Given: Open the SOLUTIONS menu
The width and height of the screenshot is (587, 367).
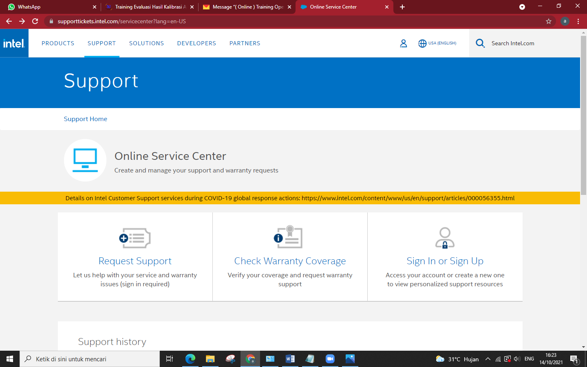Looking at the screenshot, I should coord(146,43).
